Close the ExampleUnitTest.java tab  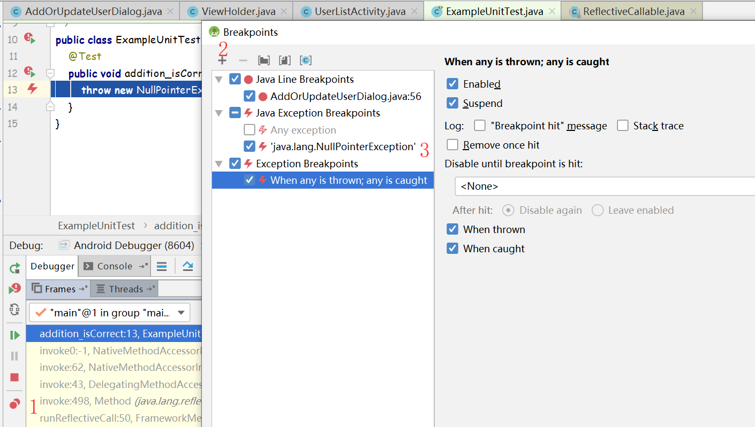tap(552, 11)
